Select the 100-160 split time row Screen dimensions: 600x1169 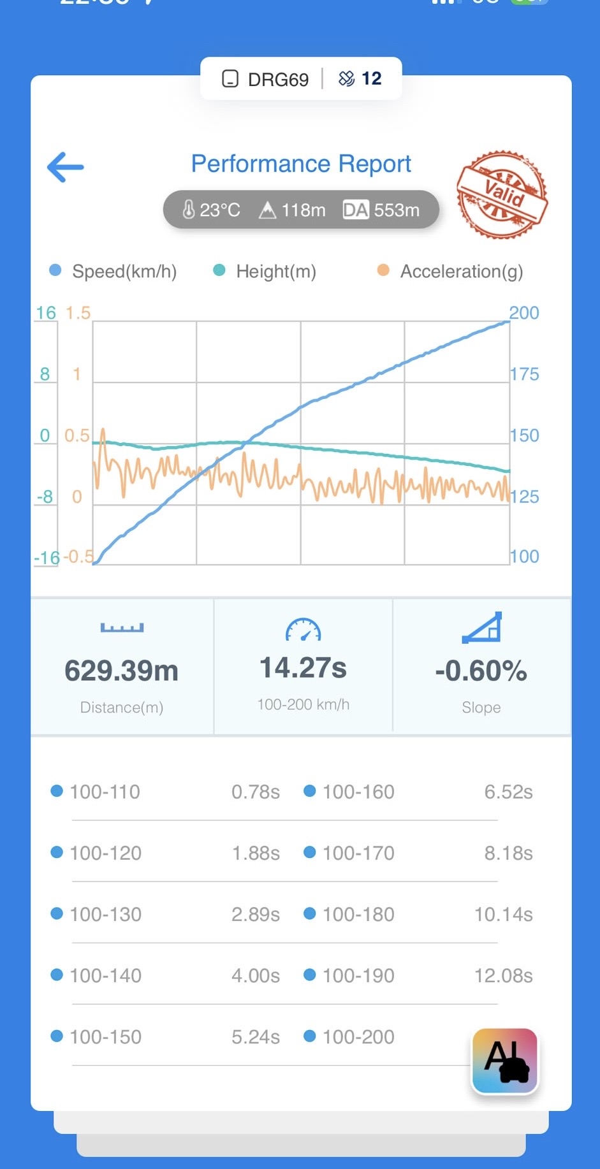pos(418,792)
